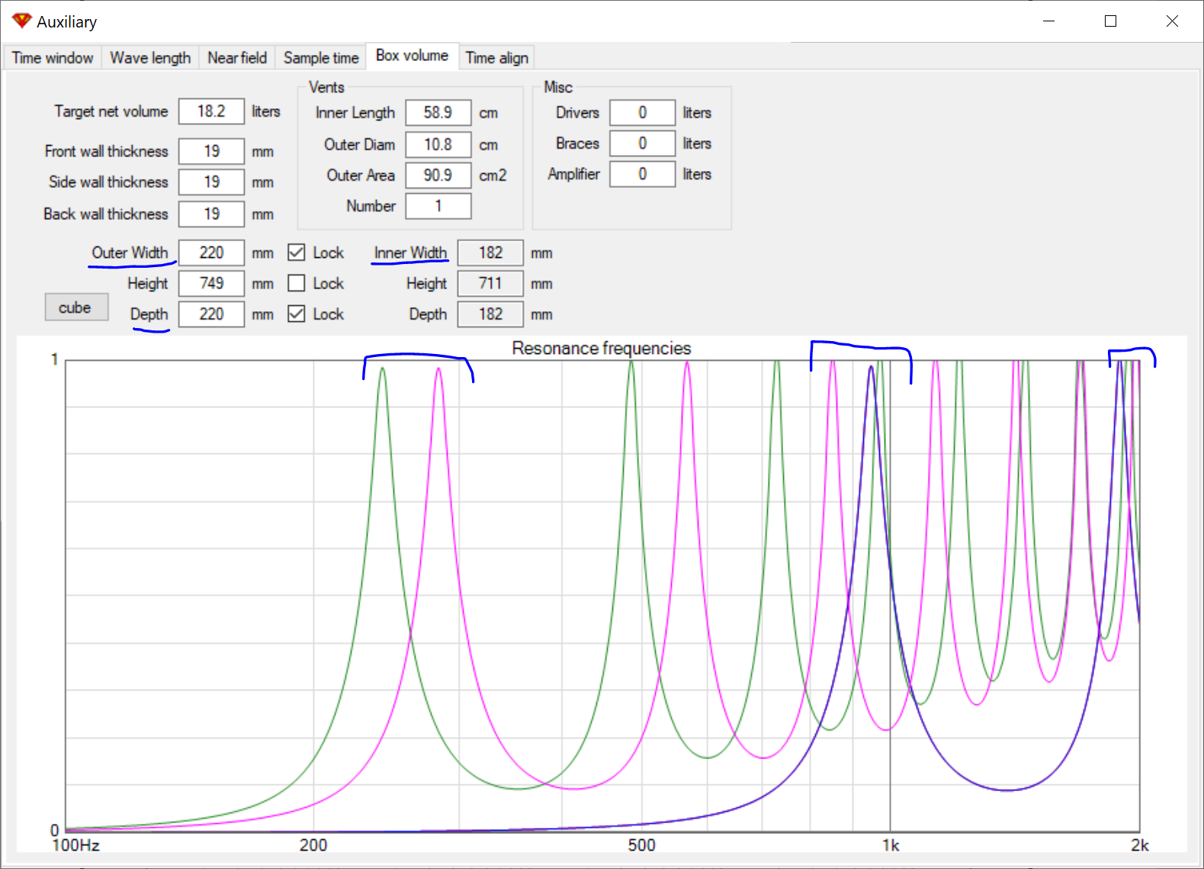Image resolution: width=1204 pixels, height=869 pixels.
Task: Edit the vent Outer Diam field
Action: tap(438, 144)
